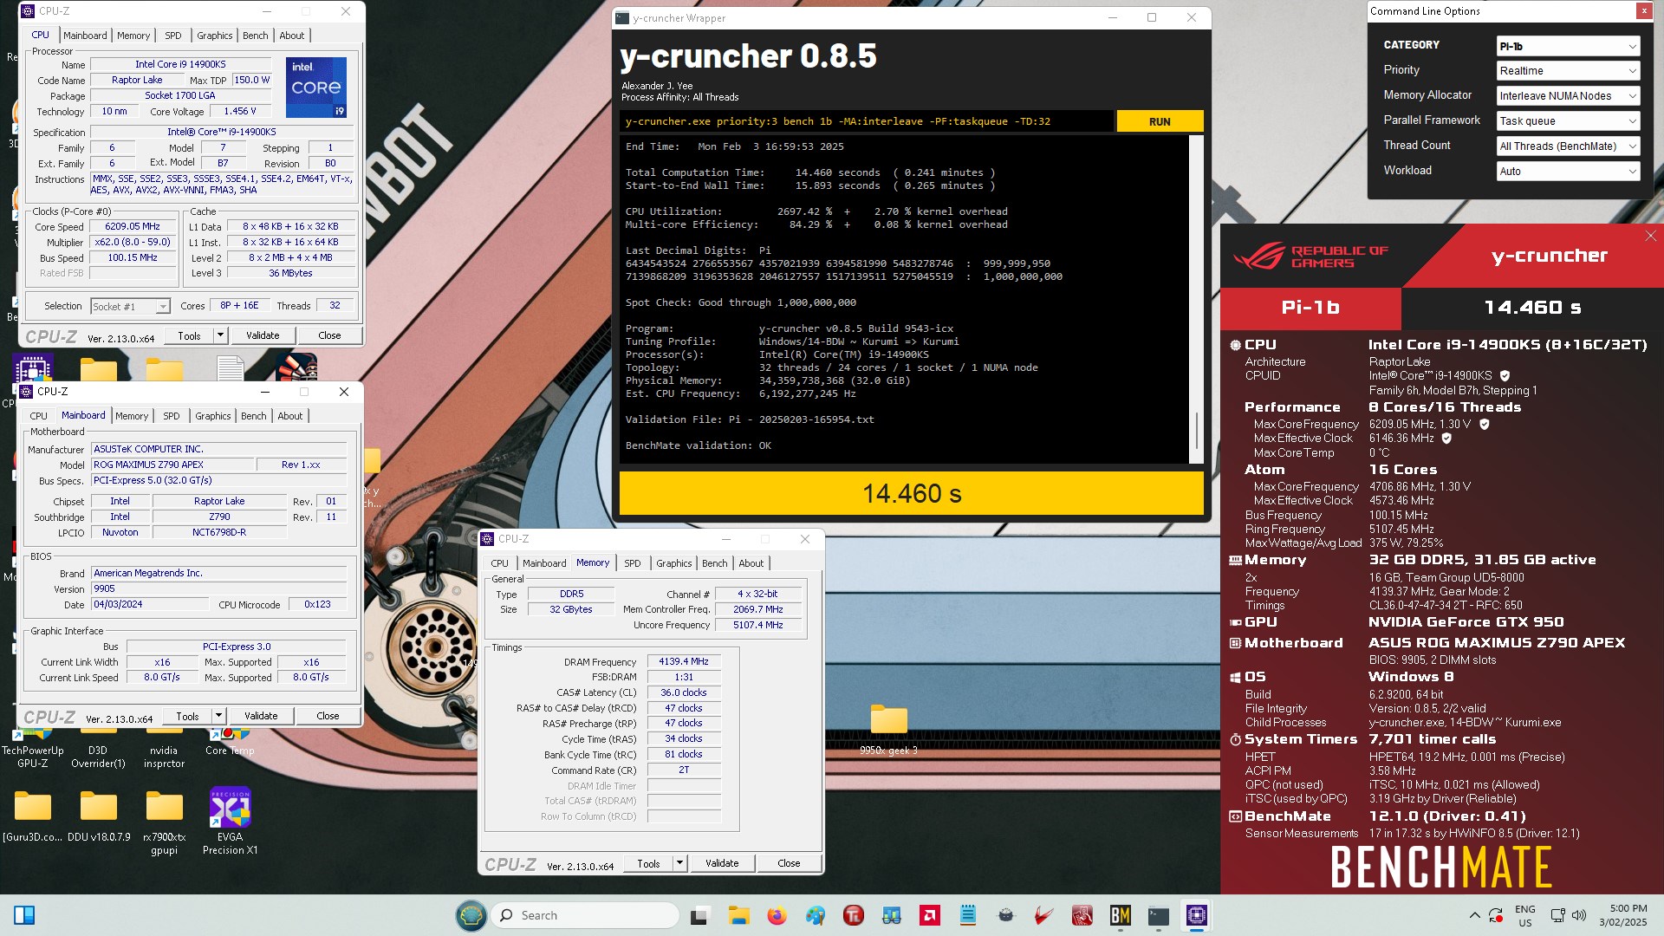Open the CATEGORY dropdown showing Pi-1b

1568,46
